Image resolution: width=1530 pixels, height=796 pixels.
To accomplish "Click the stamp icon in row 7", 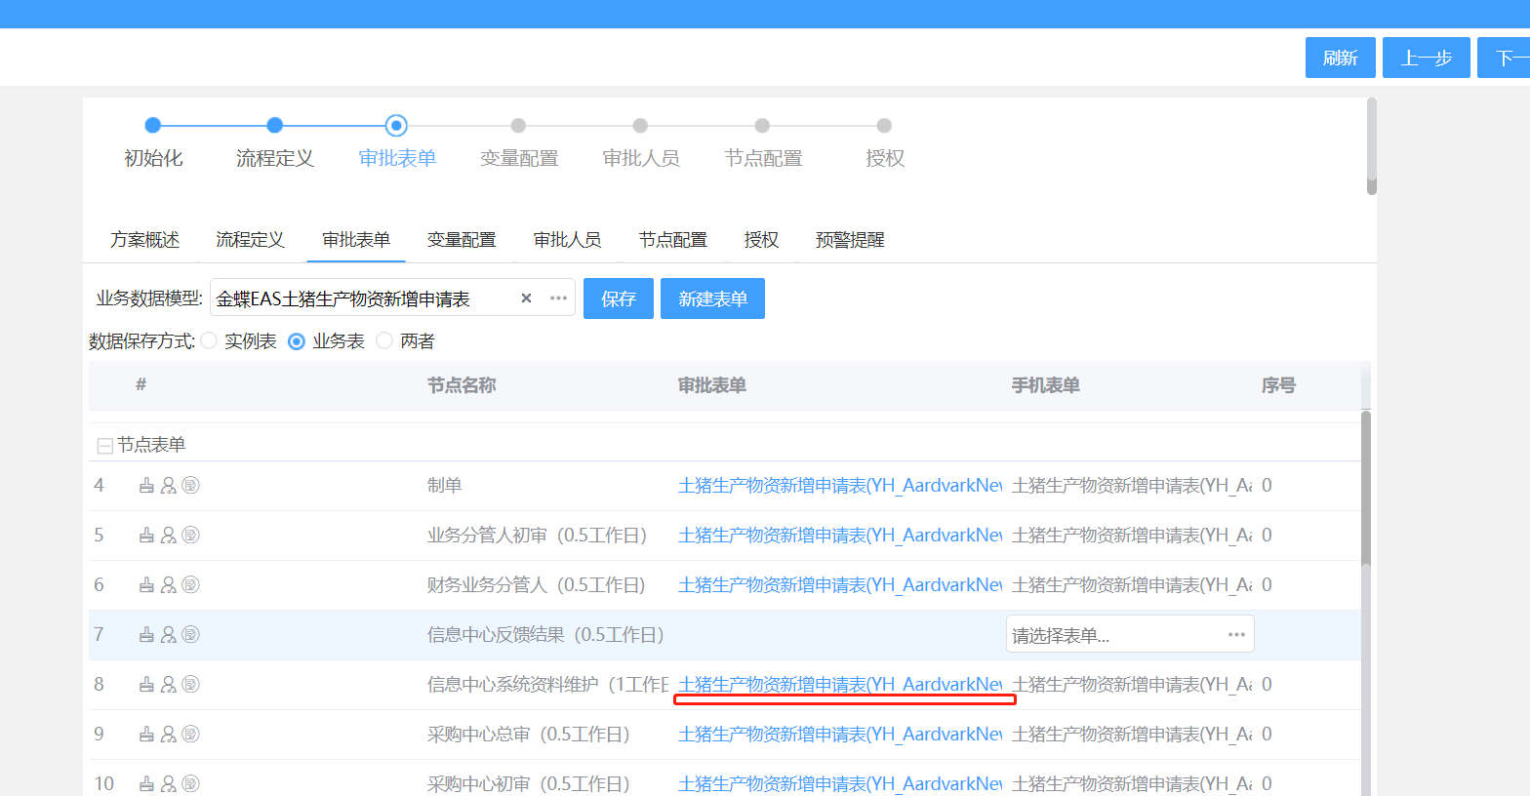I will pos(146,635).
